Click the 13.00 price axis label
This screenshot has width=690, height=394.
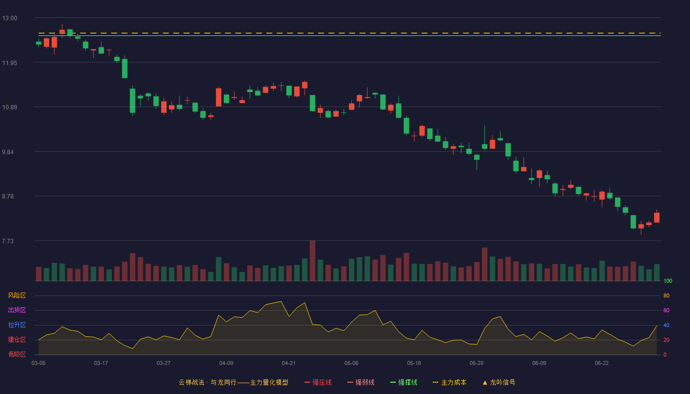coord(10,18)
